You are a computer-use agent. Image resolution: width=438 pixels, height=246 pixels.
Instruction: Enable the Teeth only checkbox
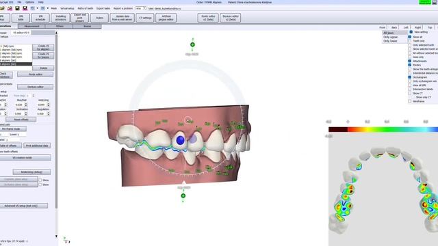tap(410, 41)
